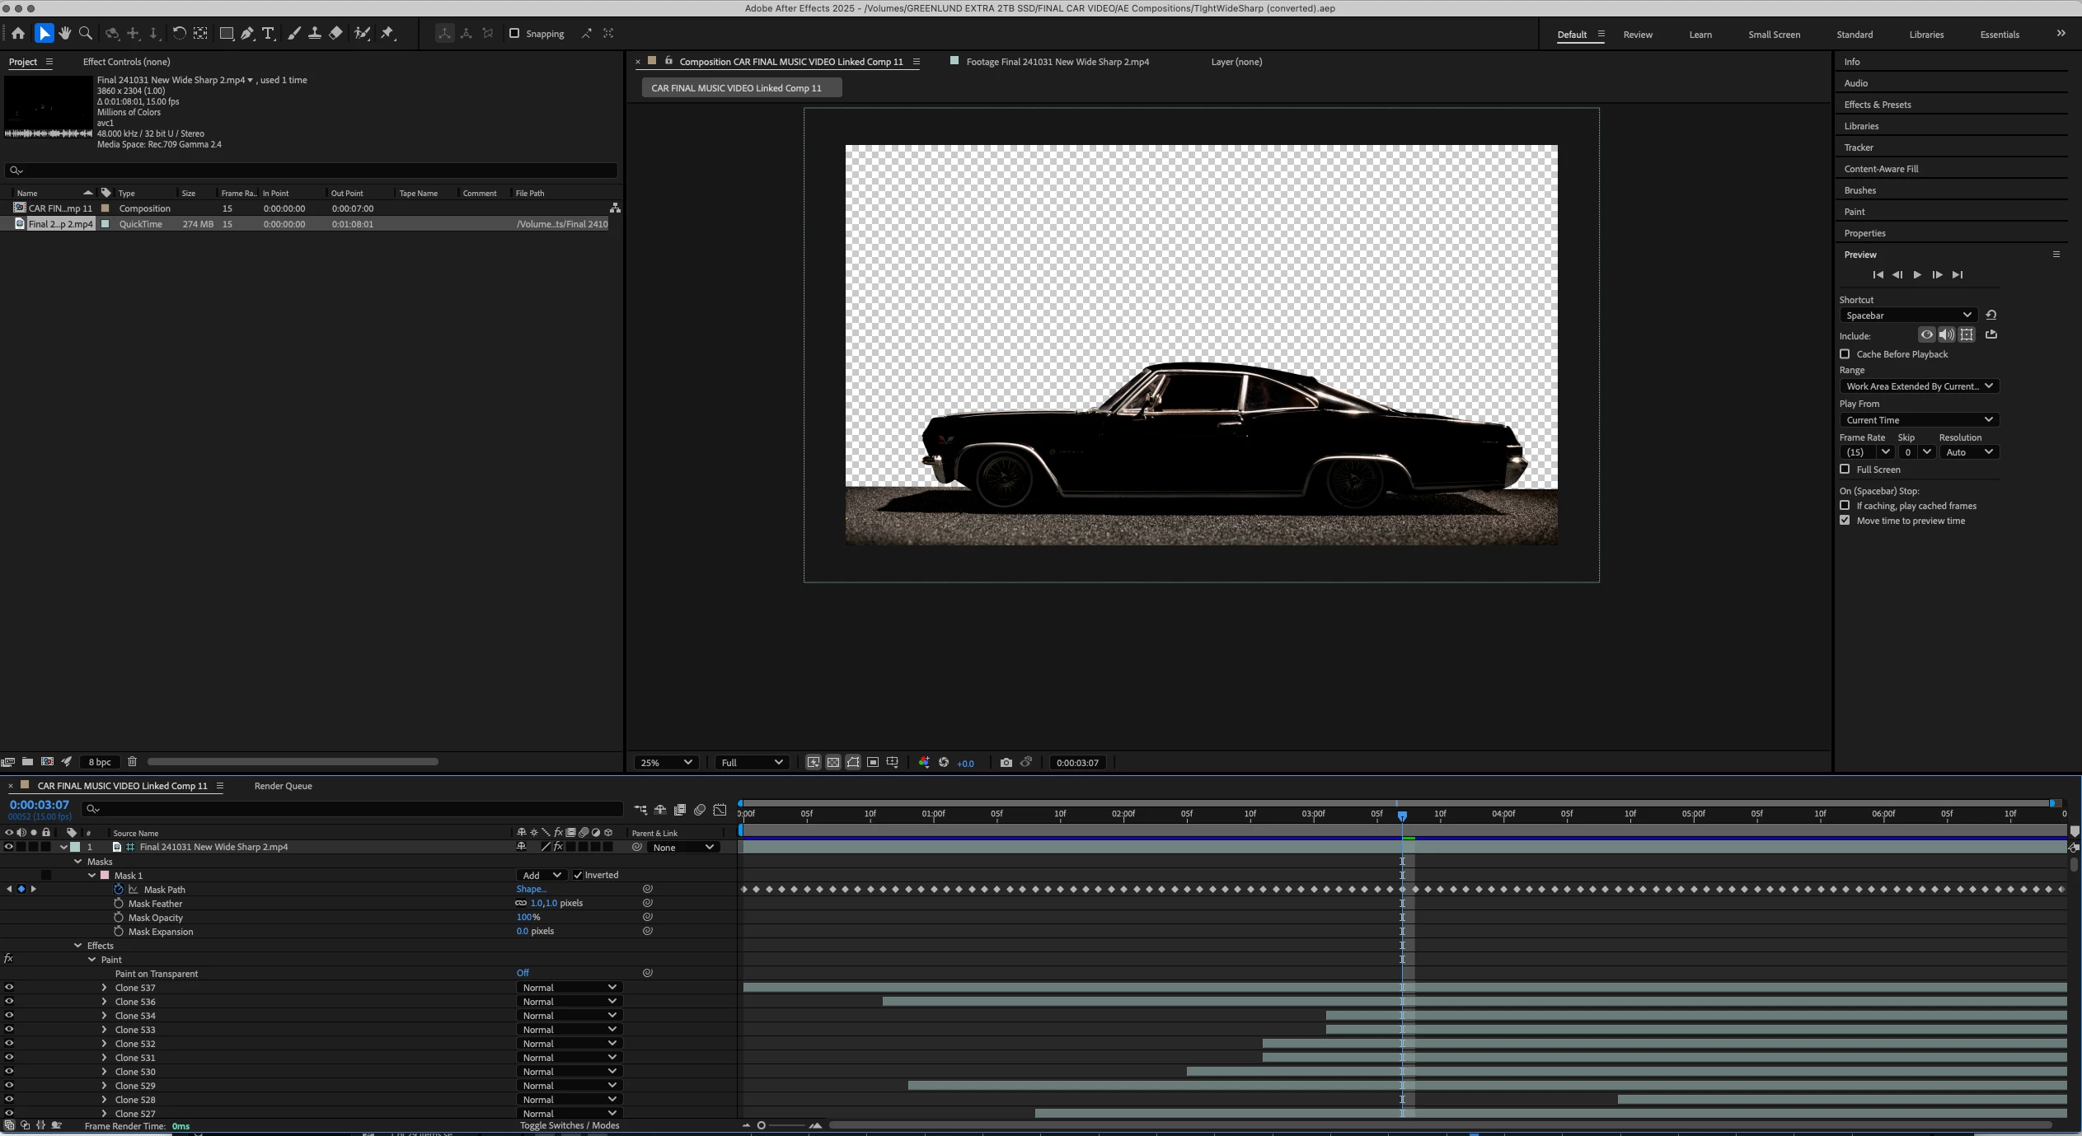
Task: Click the take snapshot camera icon
Action: coord(1006,763)
